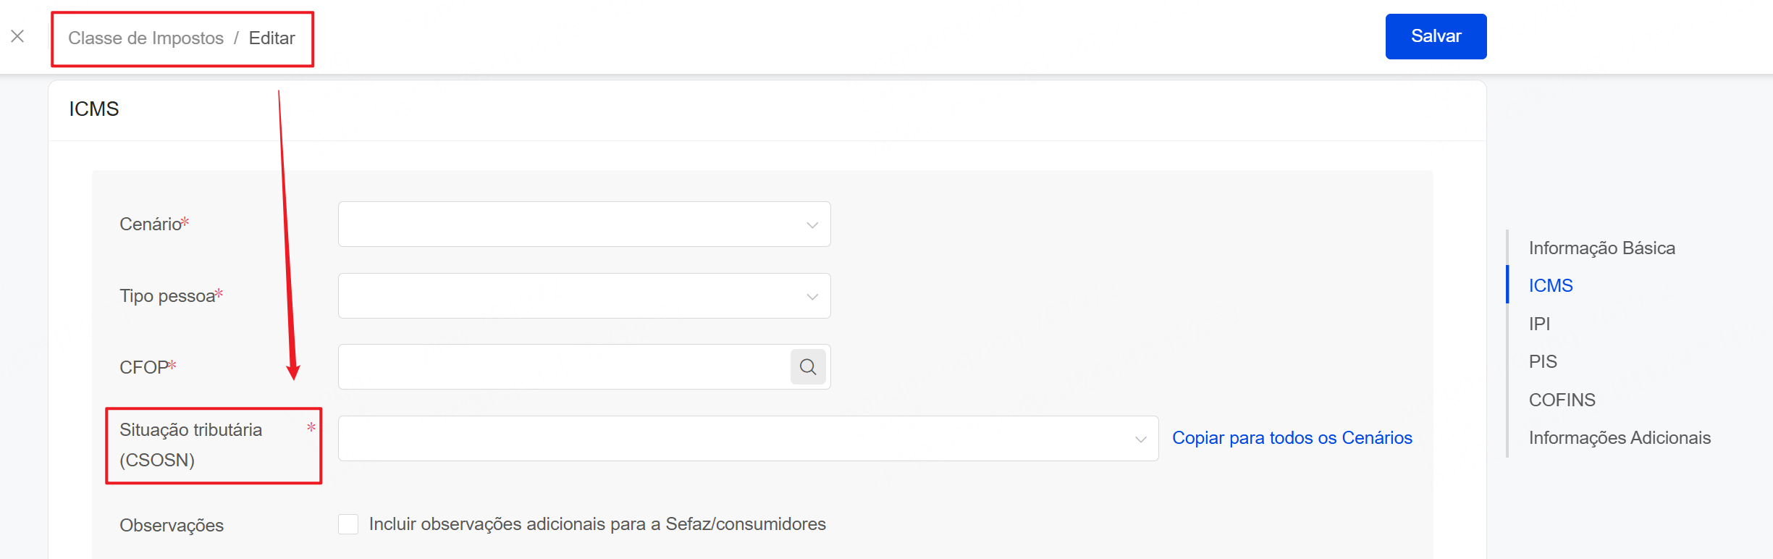Click the CFOP search magnifier icon

click(x=808, y=367)
